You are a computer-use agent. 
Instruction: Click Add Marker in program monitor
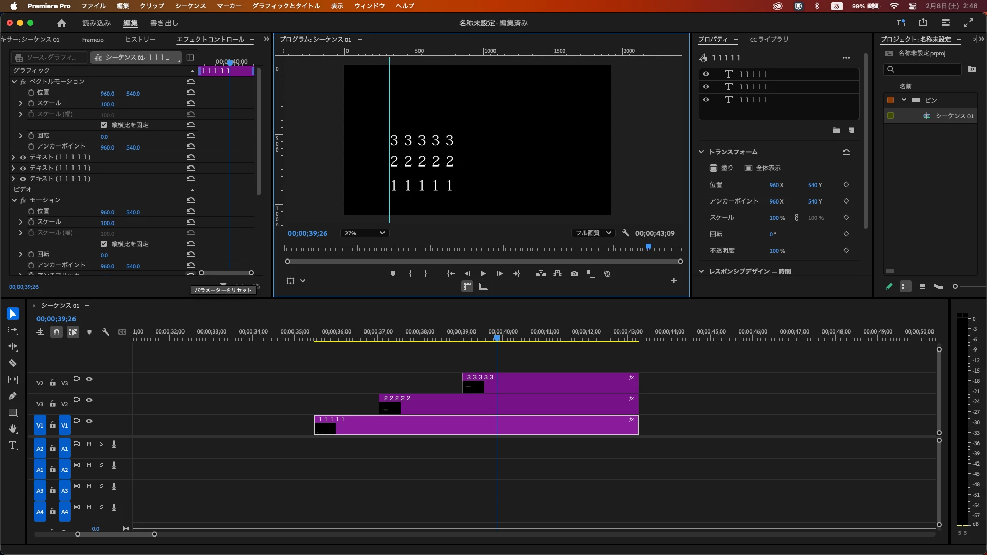pos(393,274)
